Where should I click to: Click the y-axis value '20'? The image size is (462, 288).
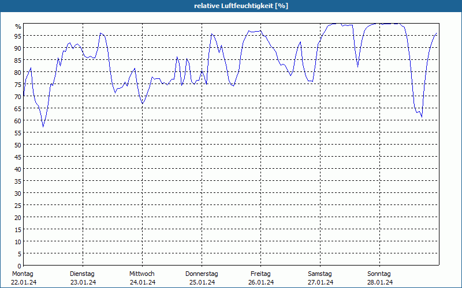(18, 218)
